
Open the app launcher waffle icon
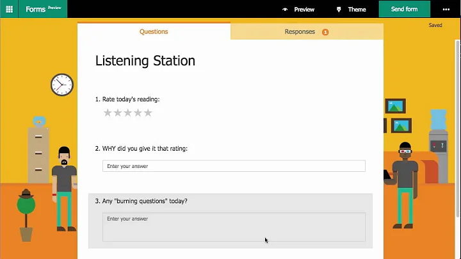pos(9,9)
